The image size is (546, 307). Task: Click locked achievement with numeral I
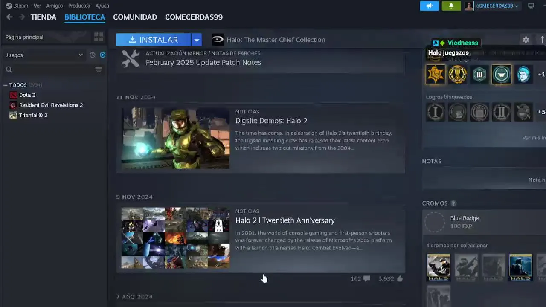pyautogui.click(x=436, y=113)
